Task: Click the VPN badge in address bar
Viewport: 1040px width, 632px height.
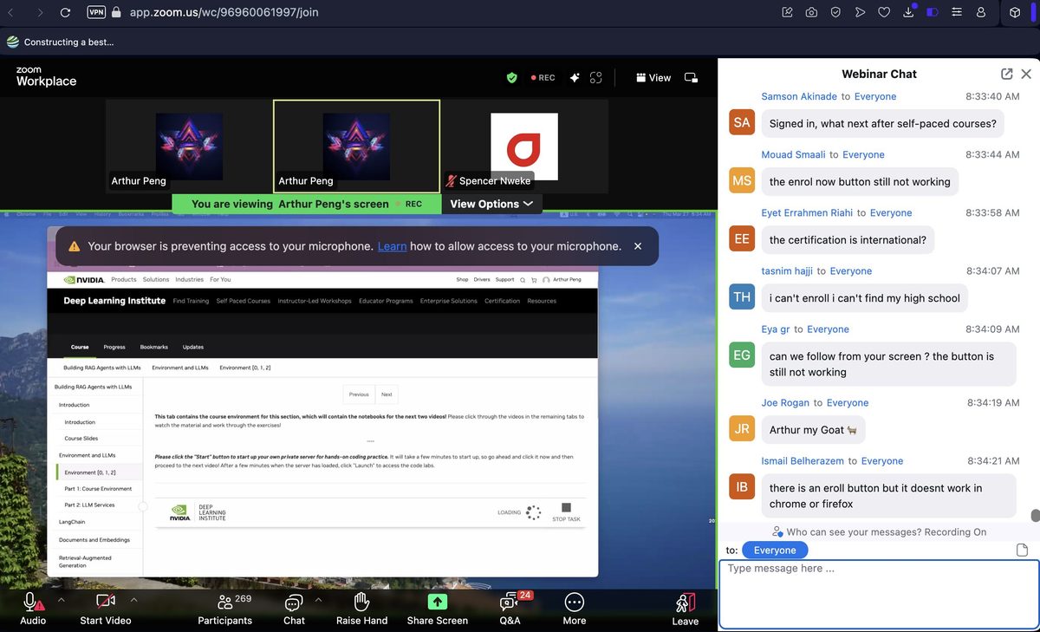Action: [x=96, y=13]
